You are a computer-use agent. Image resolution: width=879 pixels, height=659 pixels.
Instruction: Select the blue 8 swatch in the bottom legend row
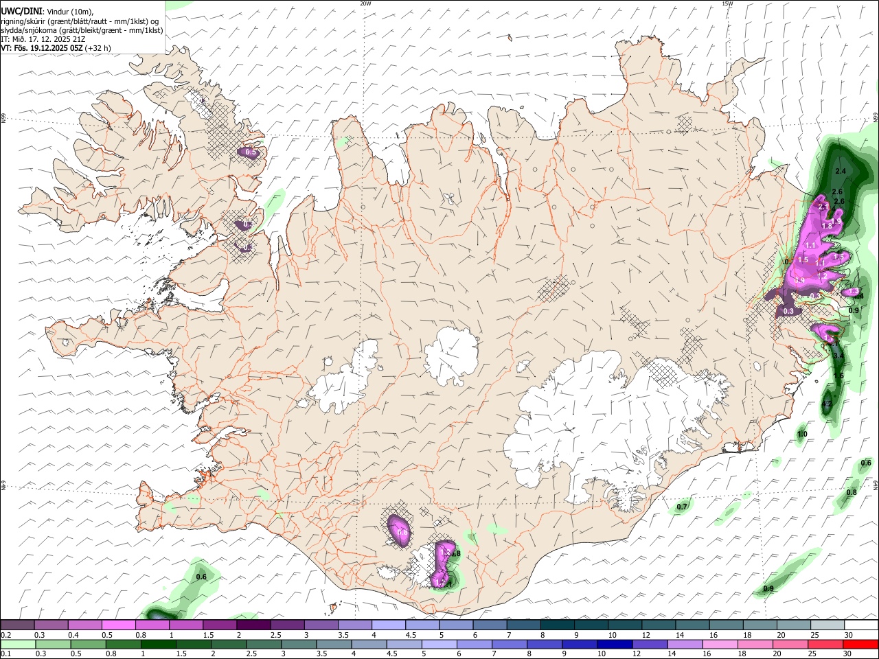tap(545, 644)
